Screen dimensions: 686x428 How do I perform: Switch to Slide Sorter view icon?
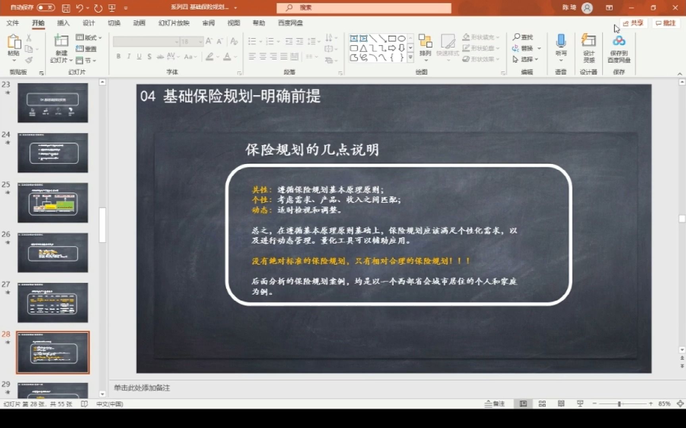point(542,403)
